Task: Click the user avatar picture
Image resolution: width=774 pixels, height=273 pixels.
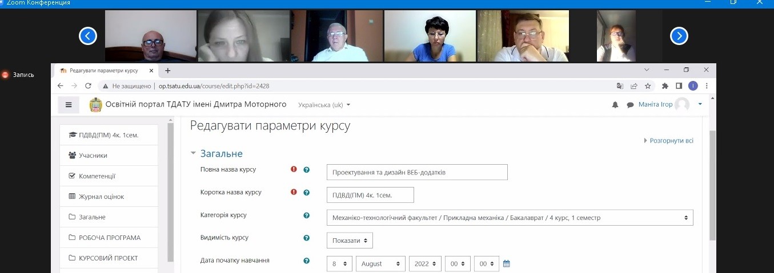Action: coord(682,104)
